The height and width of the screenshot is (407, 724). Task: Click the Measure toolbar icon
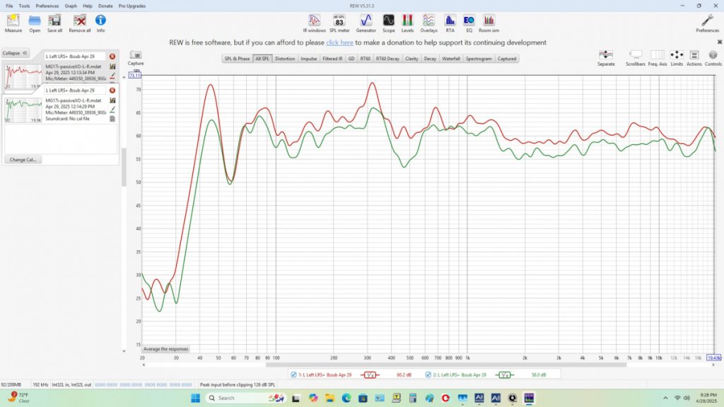point(13,23)
